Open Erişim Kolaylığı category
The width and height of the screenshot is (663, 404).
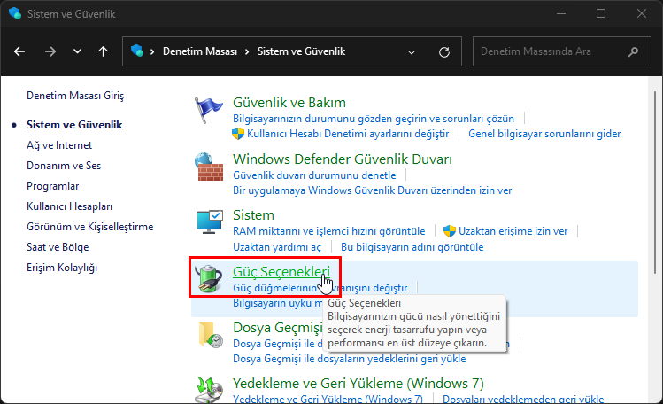62,268
